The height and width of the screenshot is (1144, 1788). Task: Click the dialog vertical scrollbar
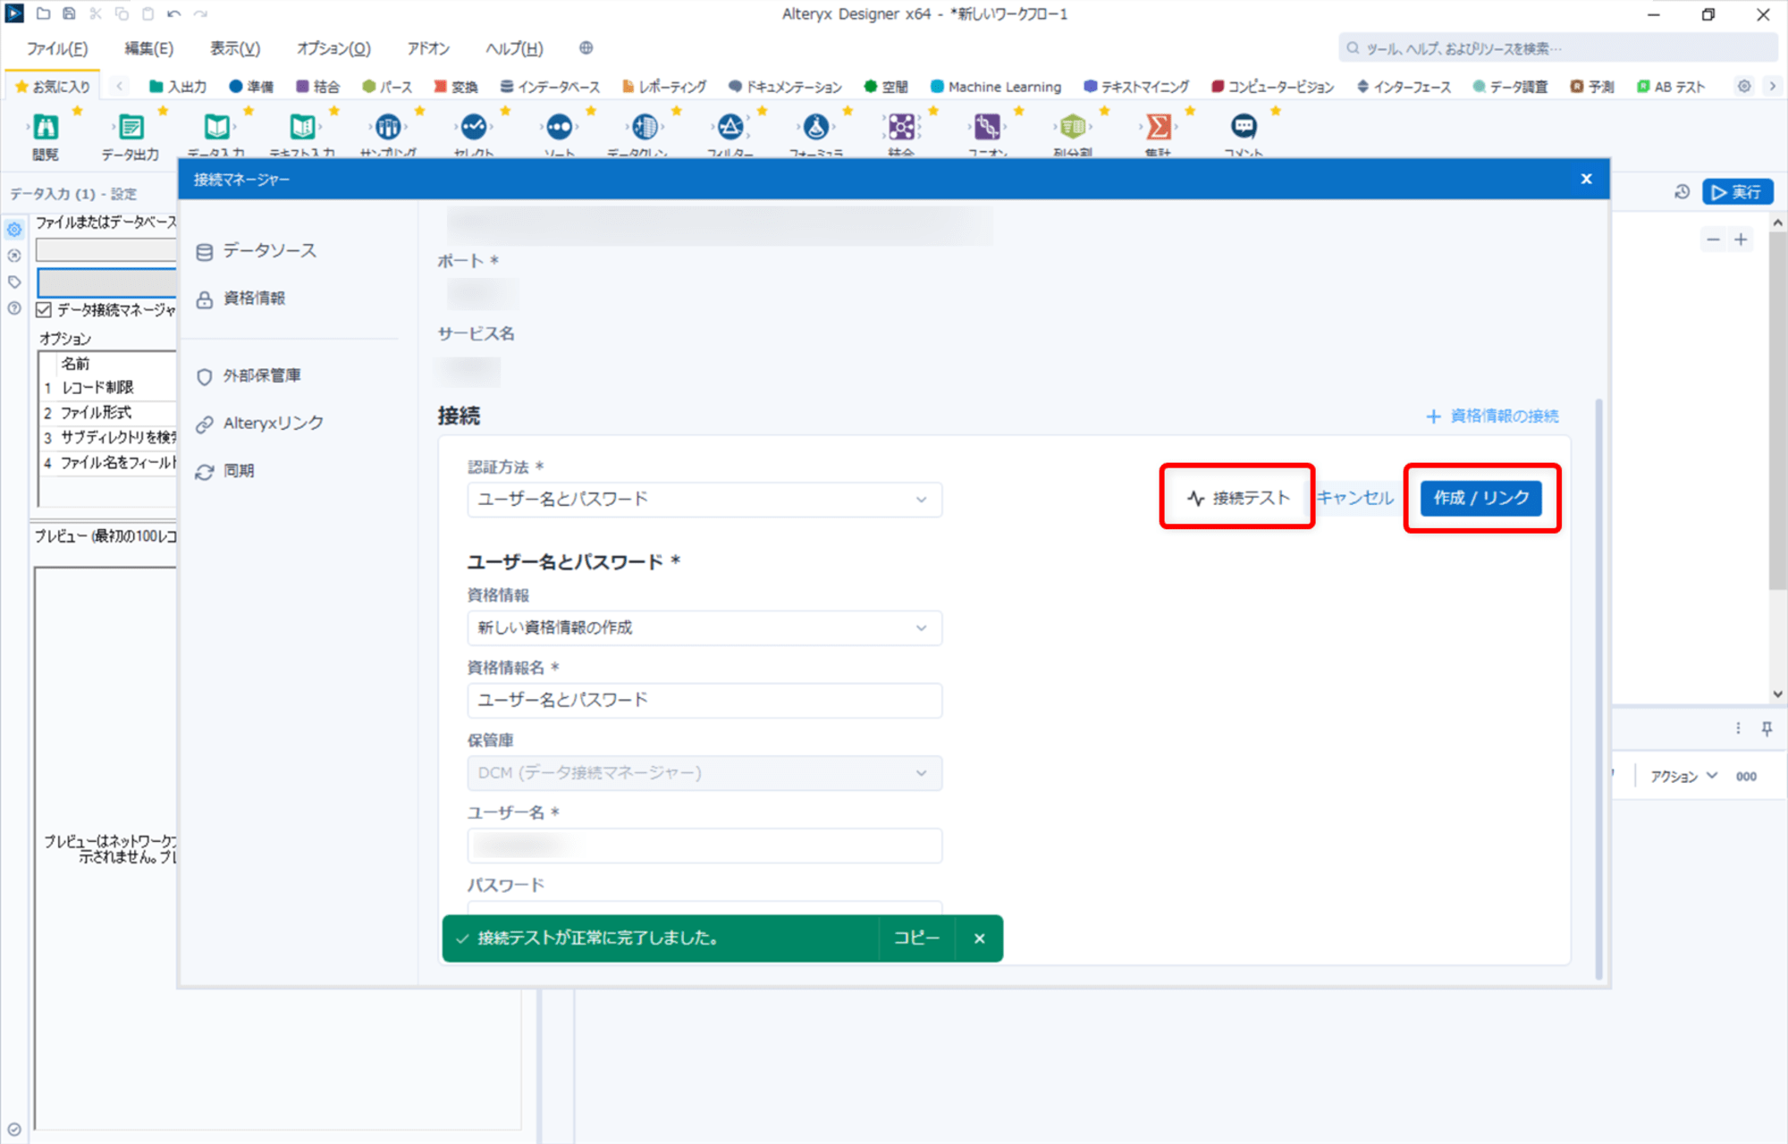[1598, 688]
